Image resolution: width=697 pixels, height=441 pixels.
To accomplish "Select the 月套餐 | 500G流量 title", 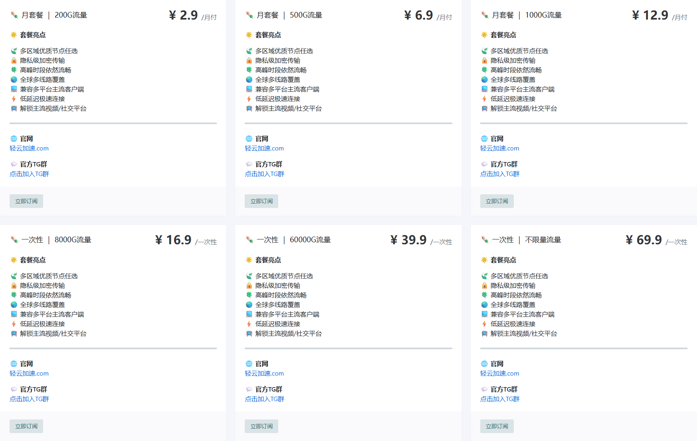I will [x=289, y=15].
